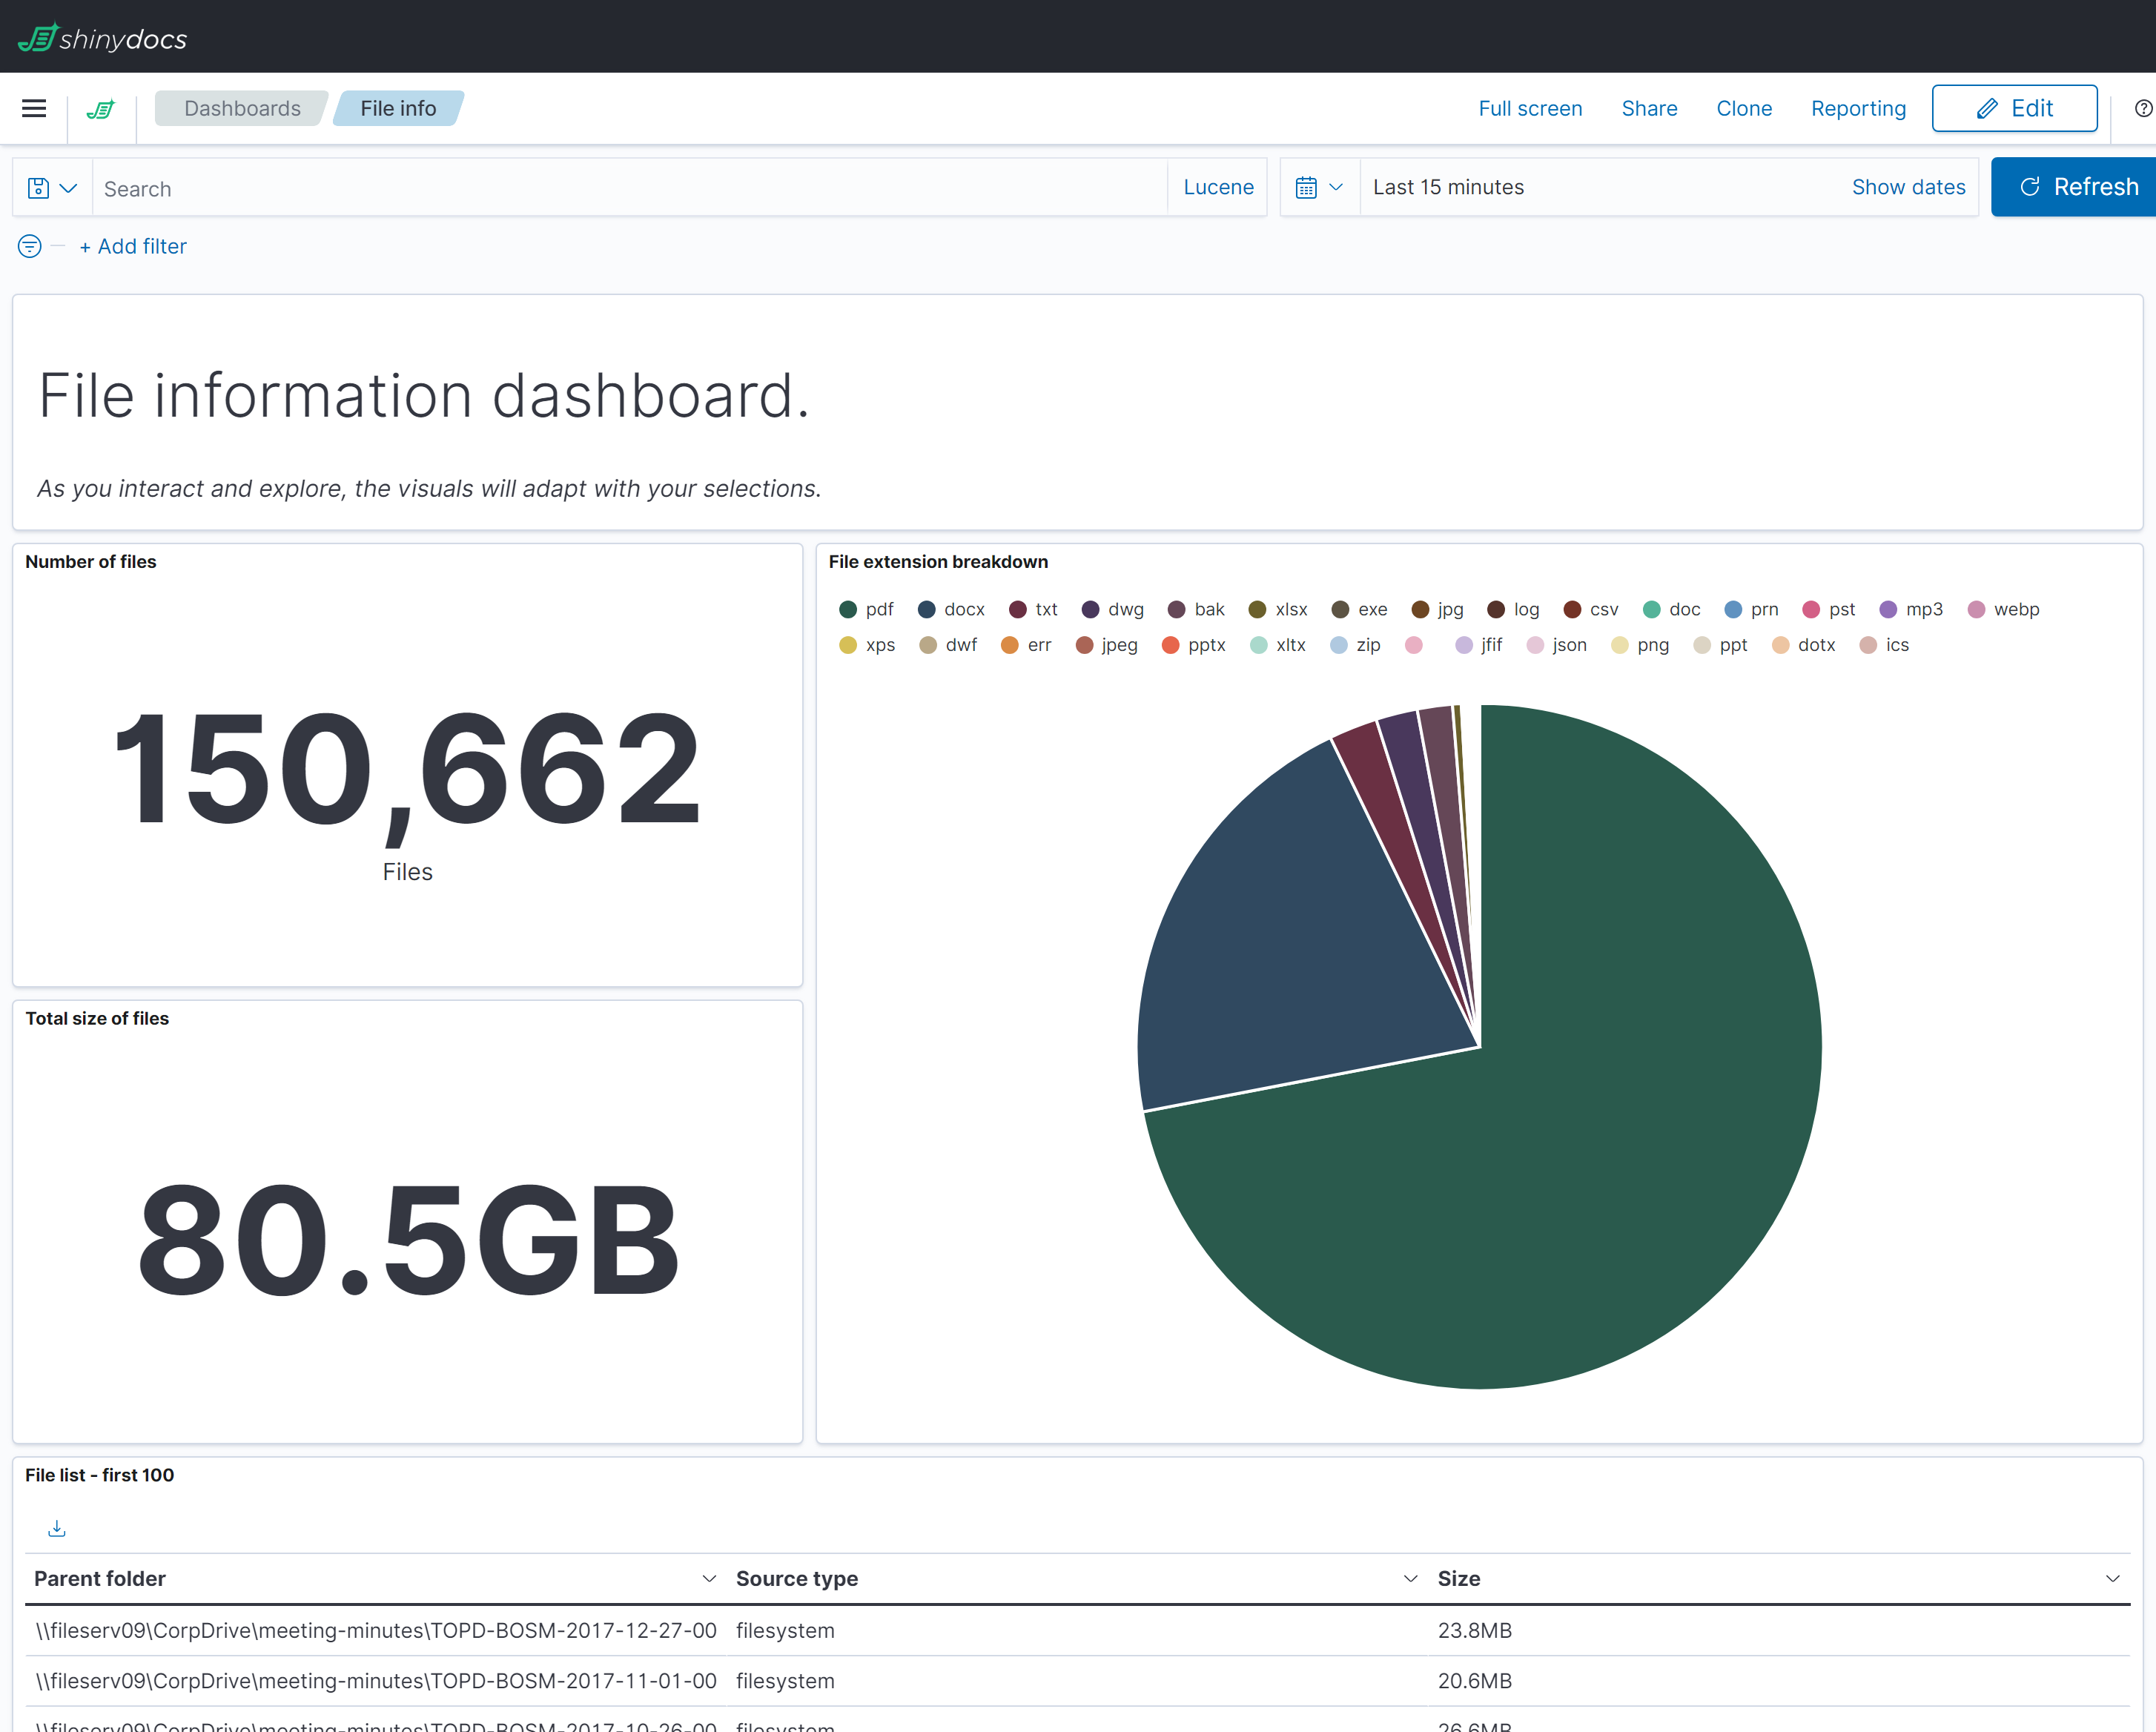This screenshot has height=1732, width=2156.
Task: Click the Refresh icon to reload data
Action: pyautogui.click(x=2030, y=186)
